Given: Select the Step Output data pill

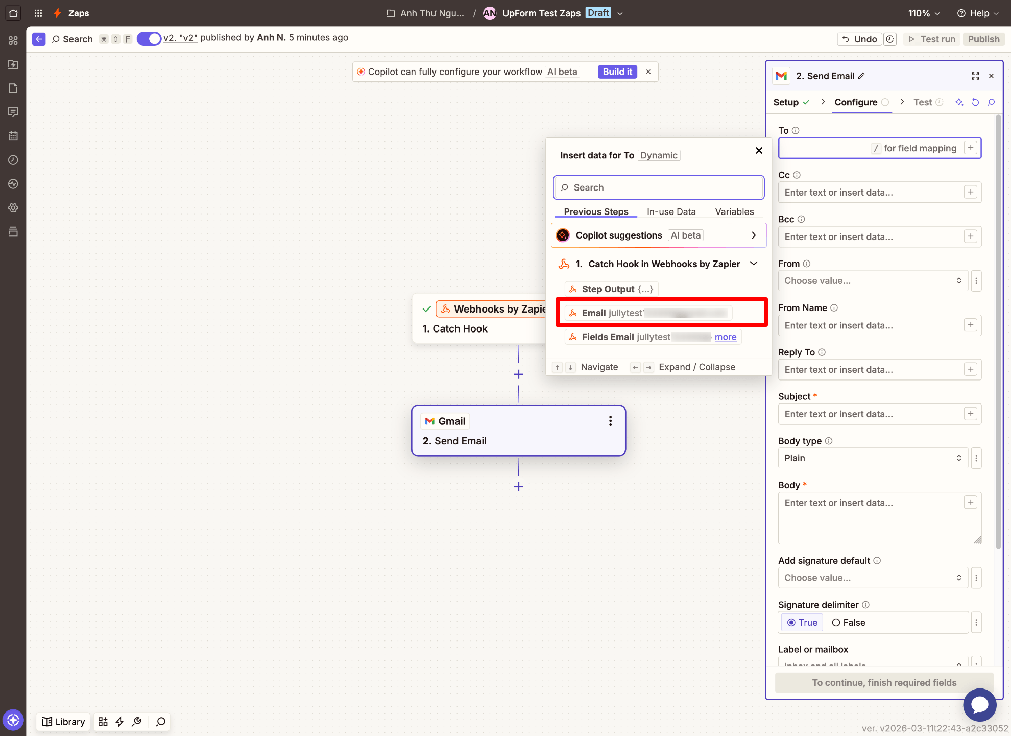Looking at the screenshot, I should pyautogui.click(x=611, y=289).
